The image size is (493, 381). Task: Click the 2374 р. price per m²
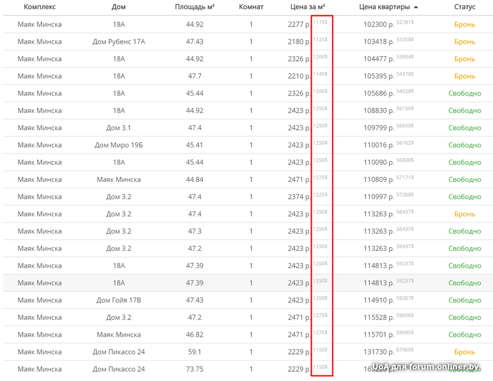[299, 197]
